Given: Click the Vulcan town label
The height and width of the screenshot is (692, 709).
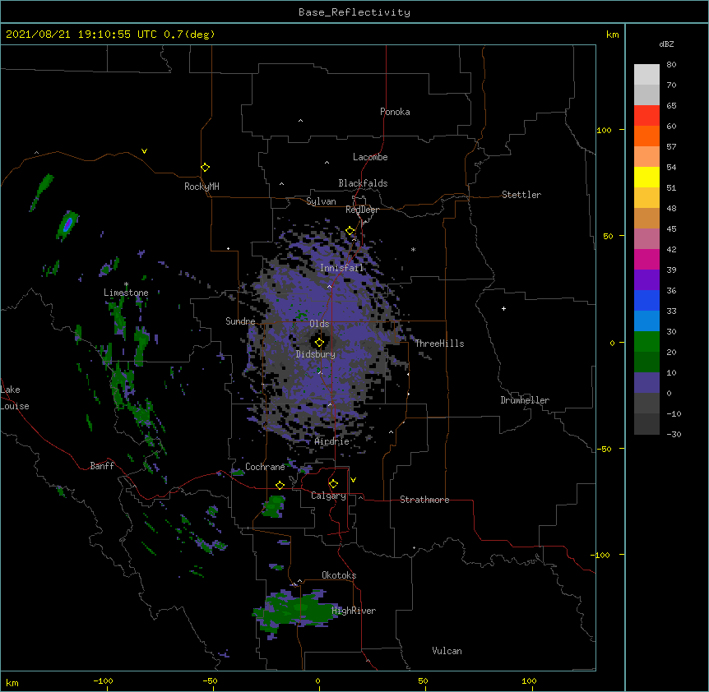Looking at the screenshot, I should (x=447, y=651).
